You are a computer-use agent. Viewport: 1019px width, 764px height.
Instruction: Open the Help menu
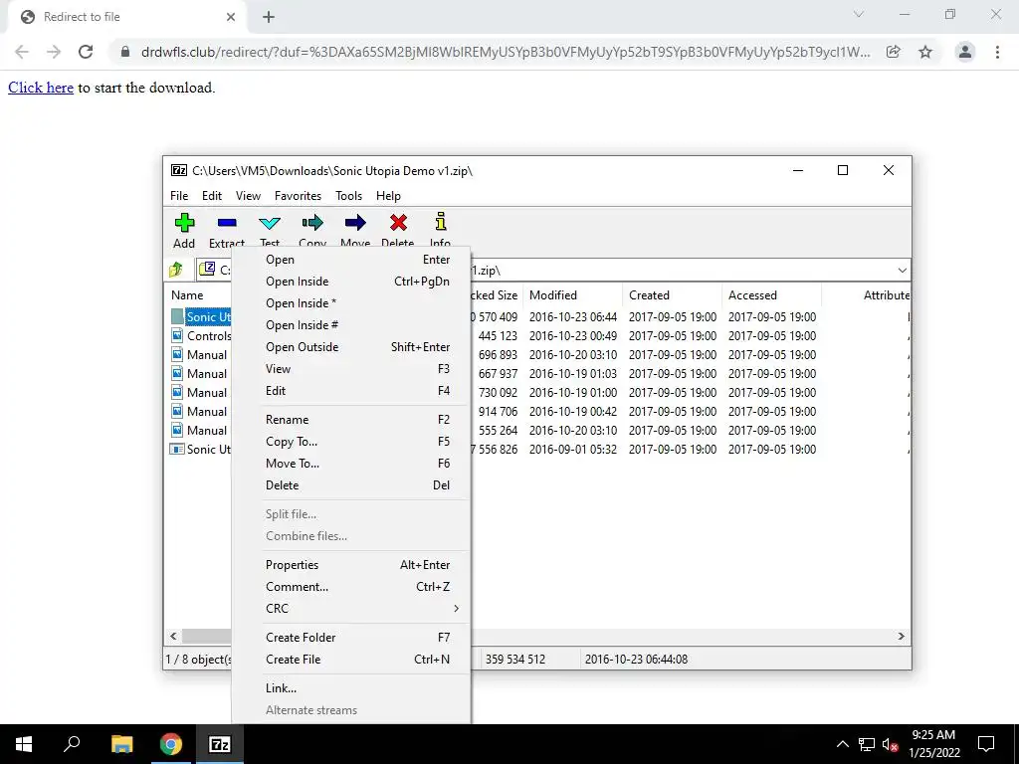pyautogui.click(x=389, y=196)
